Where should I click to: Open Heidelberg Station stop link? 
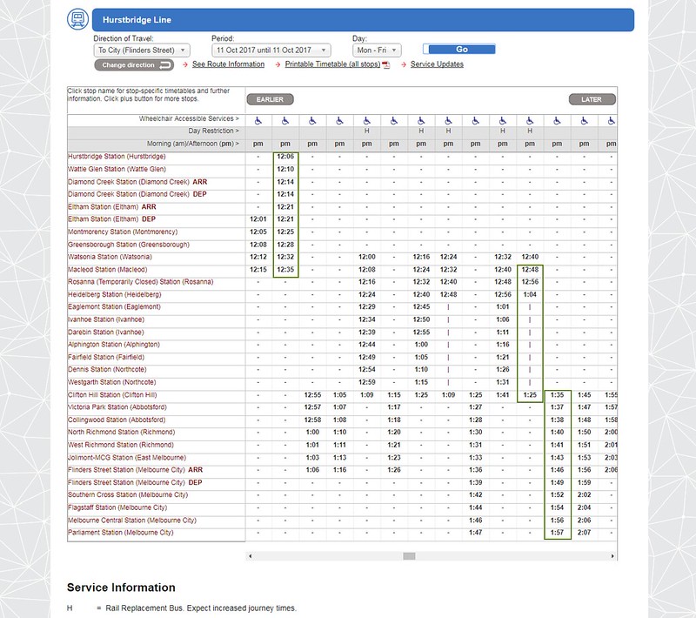[115, 294]
